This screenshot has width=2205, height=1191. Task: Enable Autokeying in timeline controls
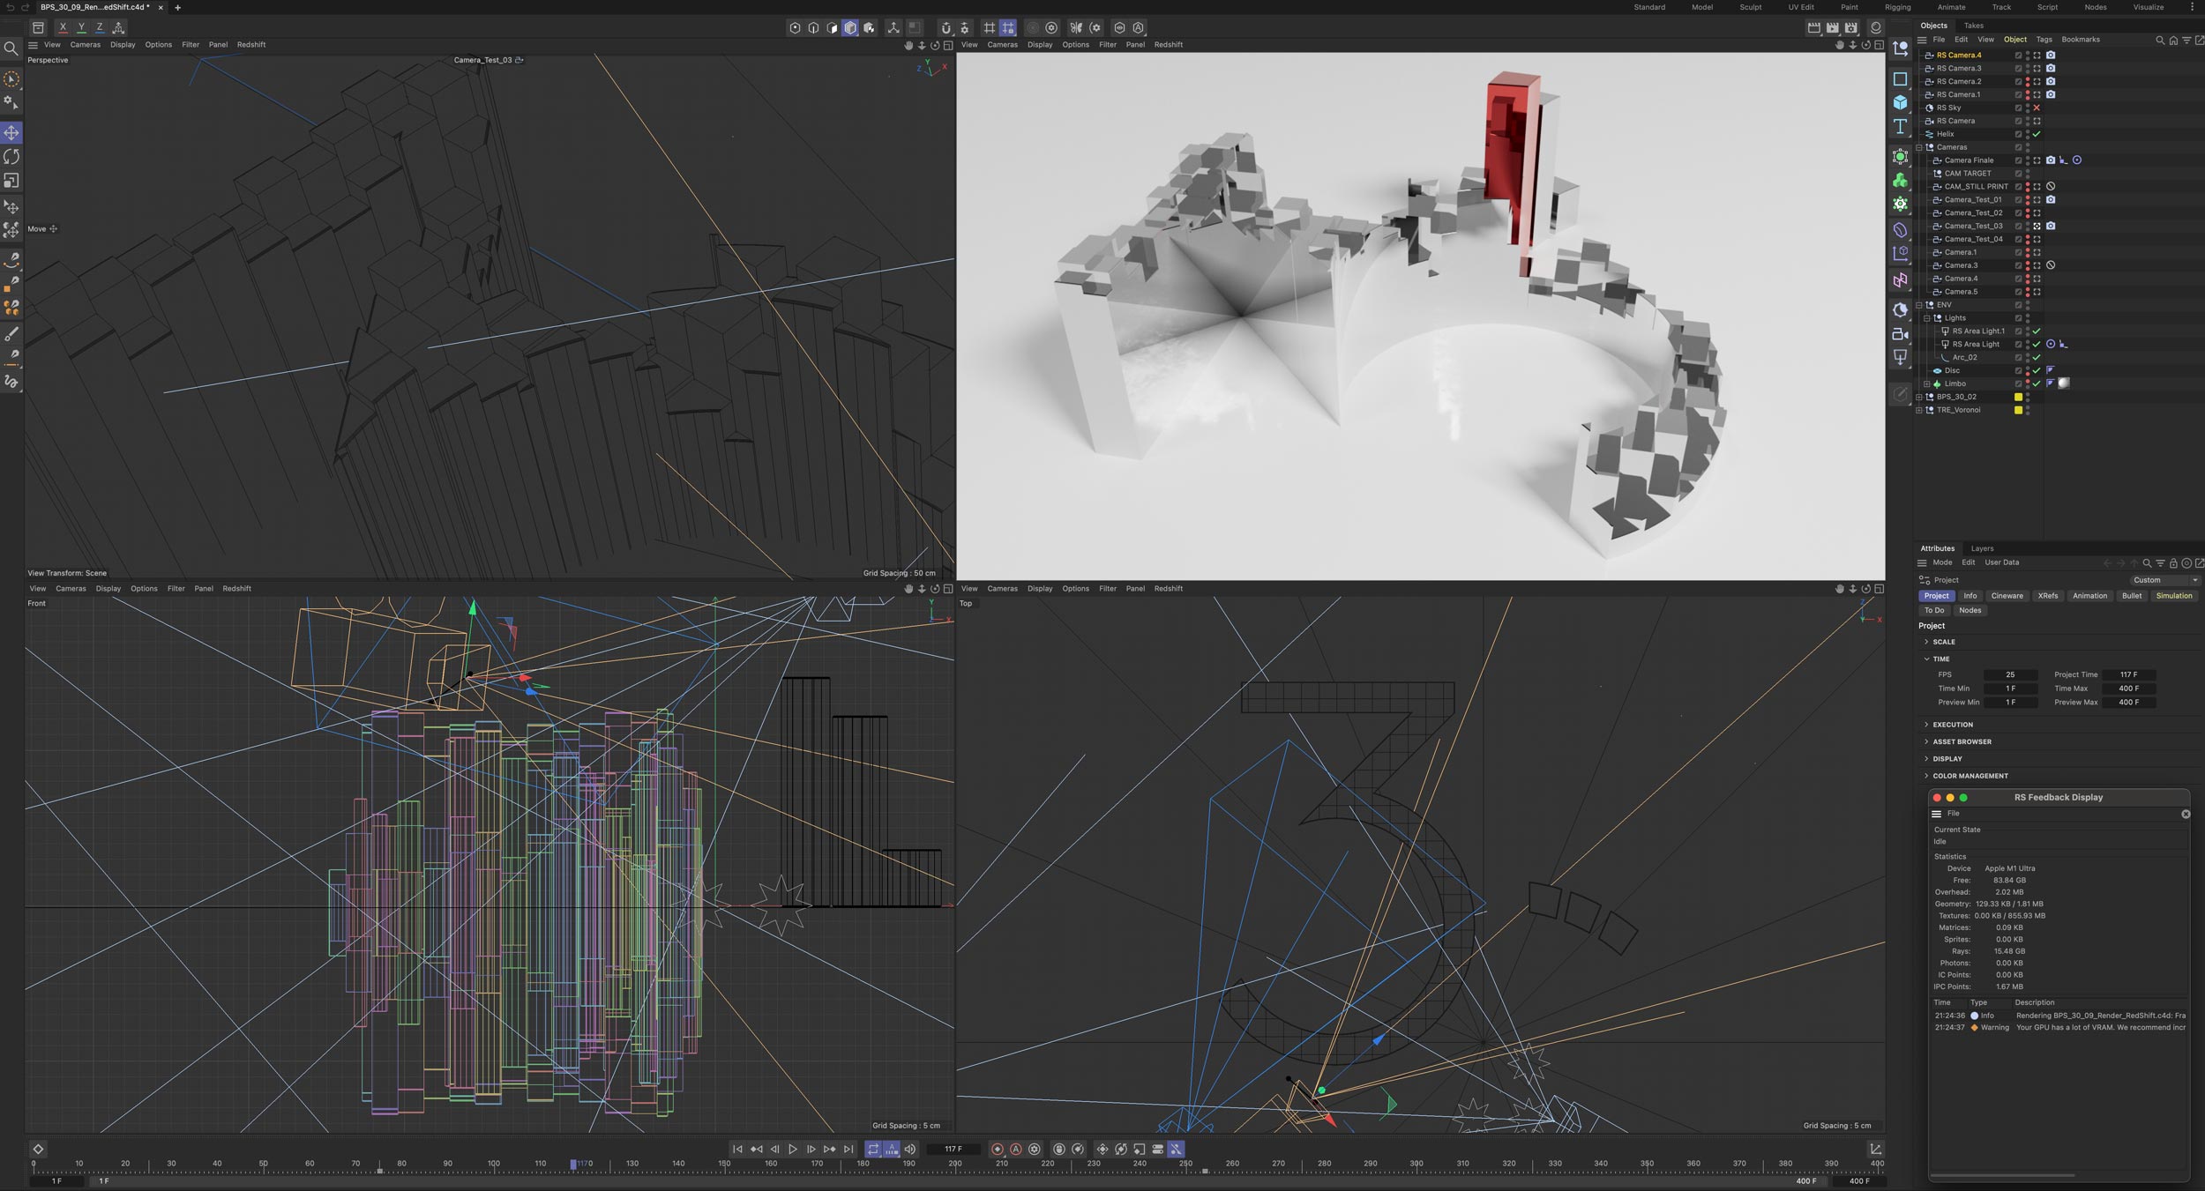point(1016,1150)
